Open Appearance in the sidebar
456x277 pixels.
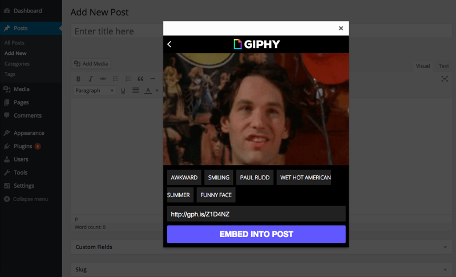coord(29,133)
